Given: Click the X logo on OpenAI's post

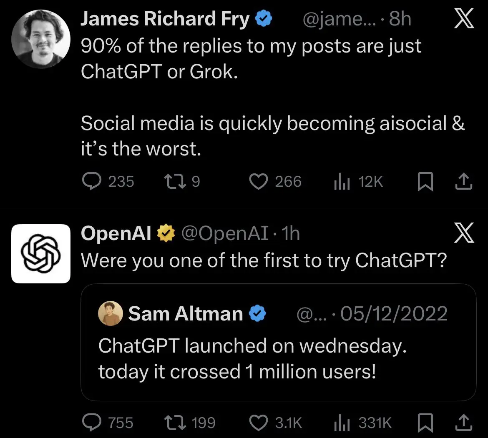Looking at the screenshot, I should pyautogui.click(x=464, y=233).
